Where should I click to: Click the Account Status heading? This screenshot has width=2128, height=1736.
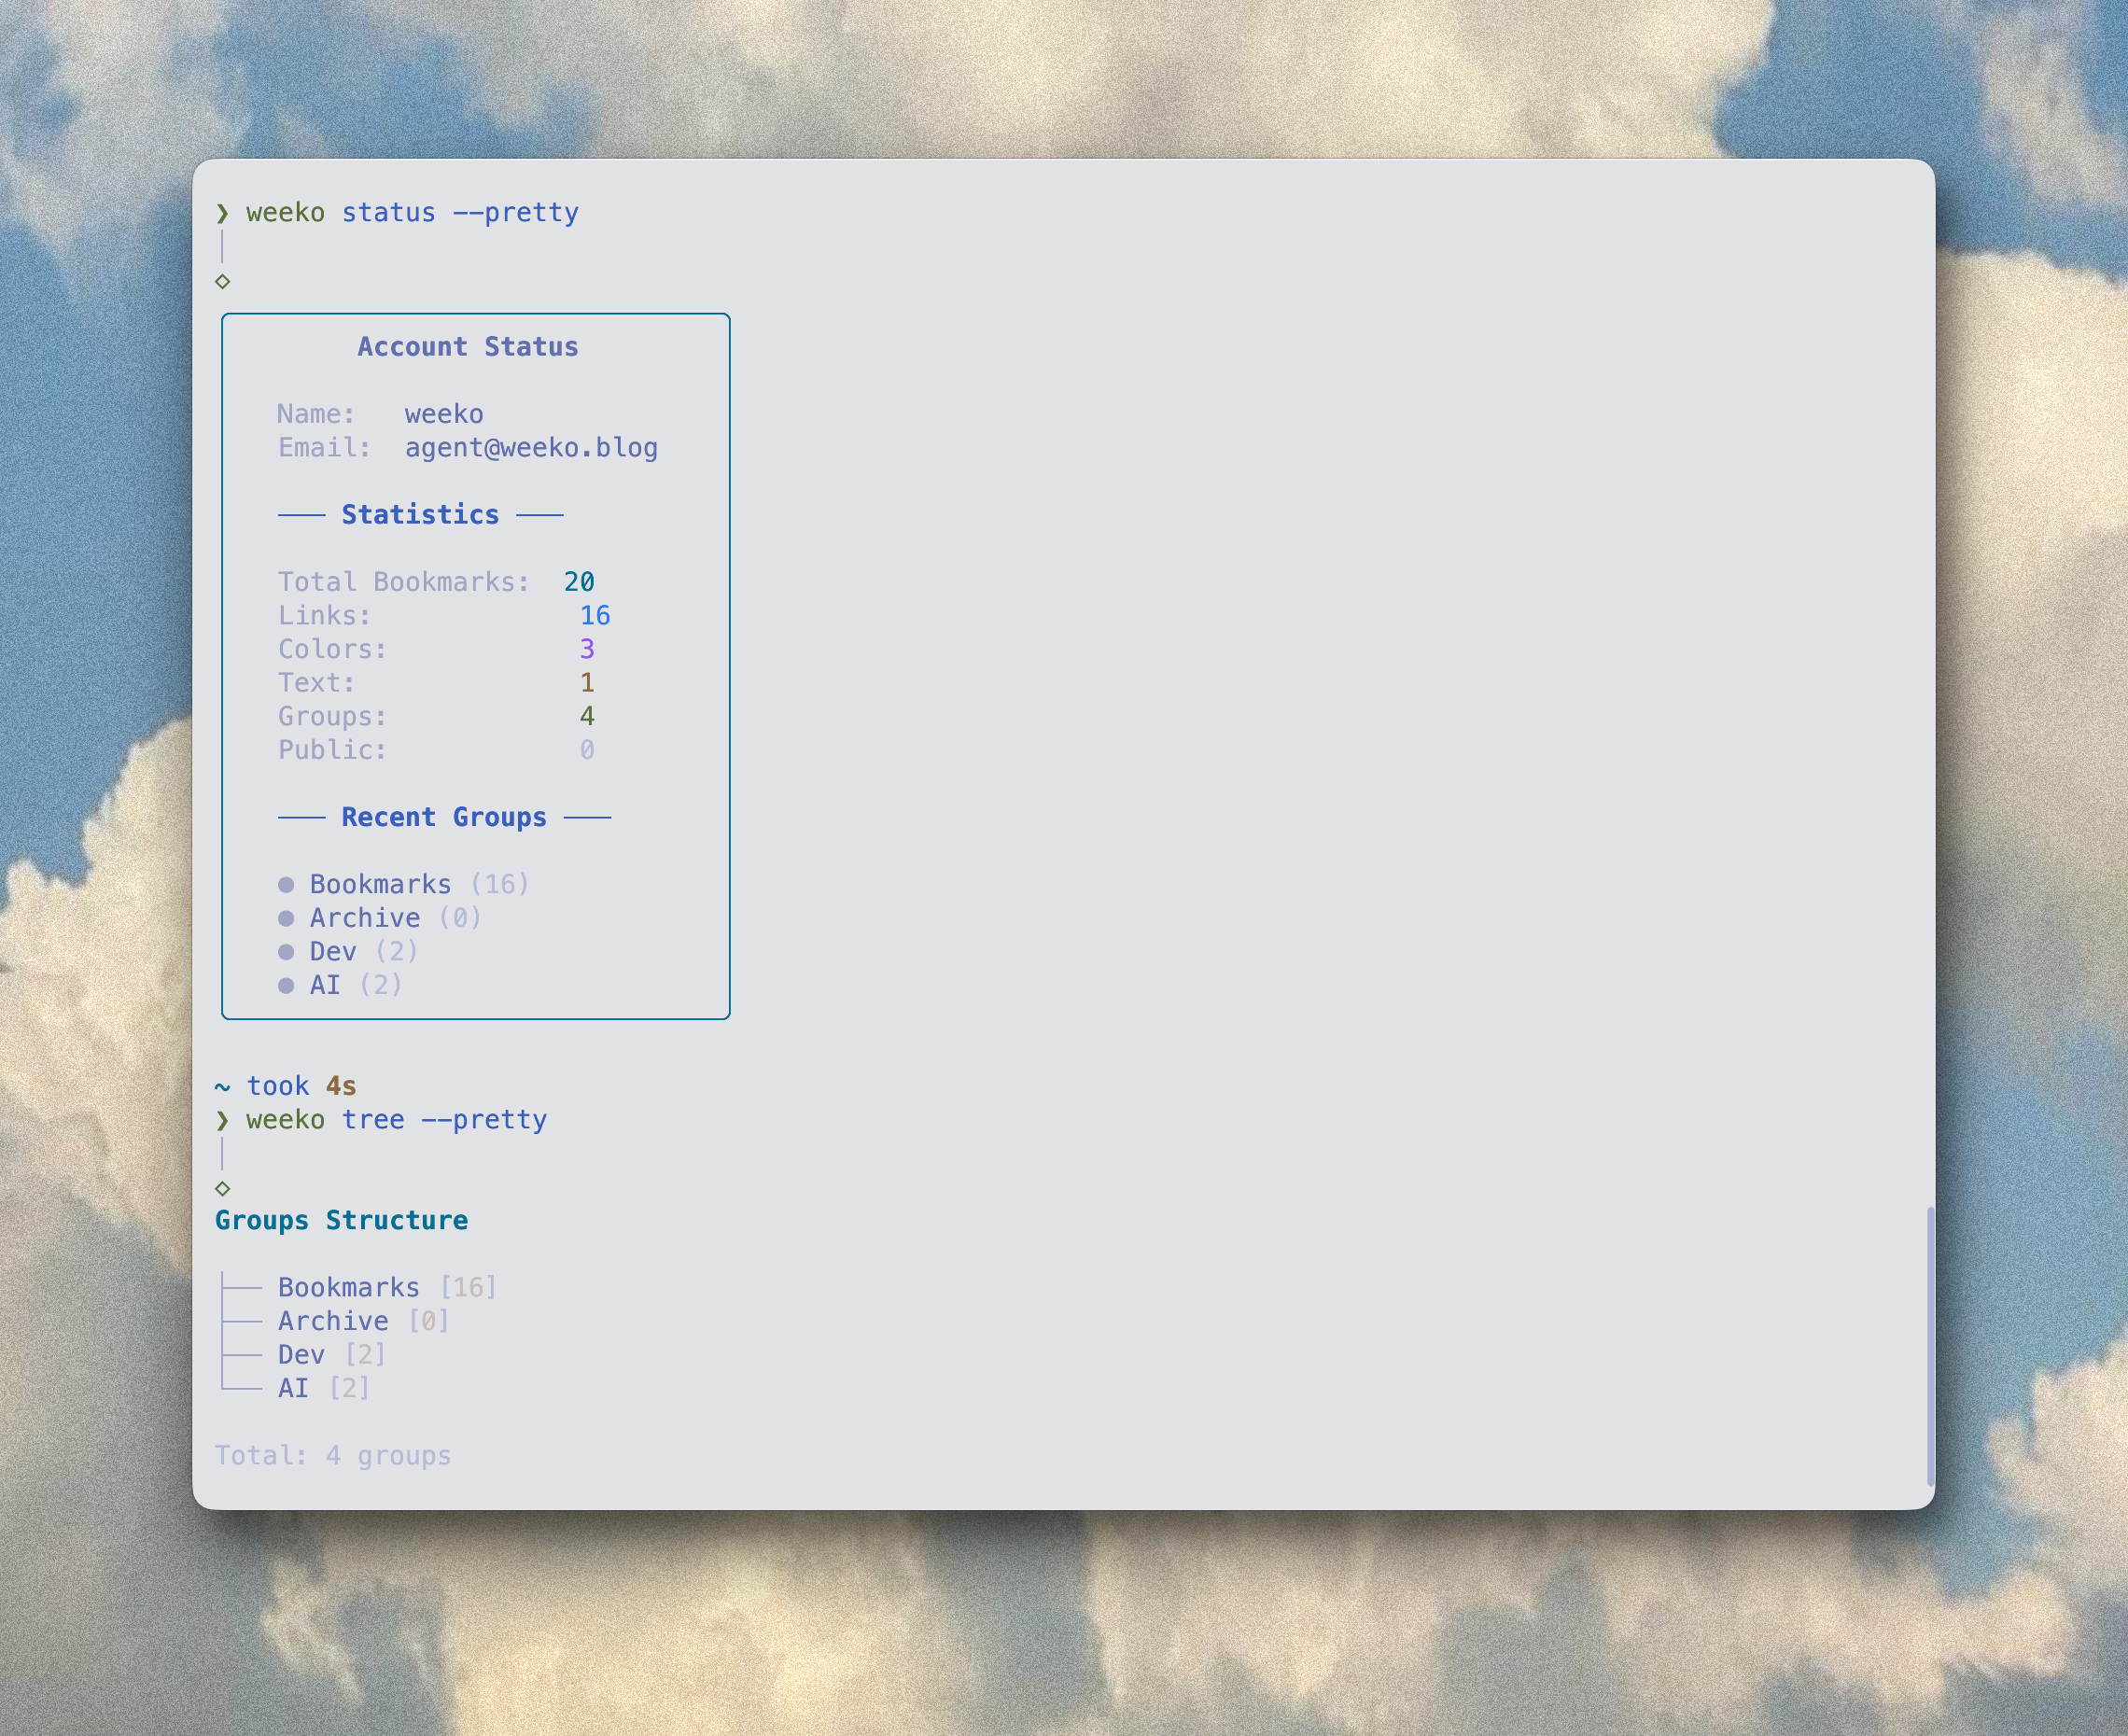click(468, 347)
